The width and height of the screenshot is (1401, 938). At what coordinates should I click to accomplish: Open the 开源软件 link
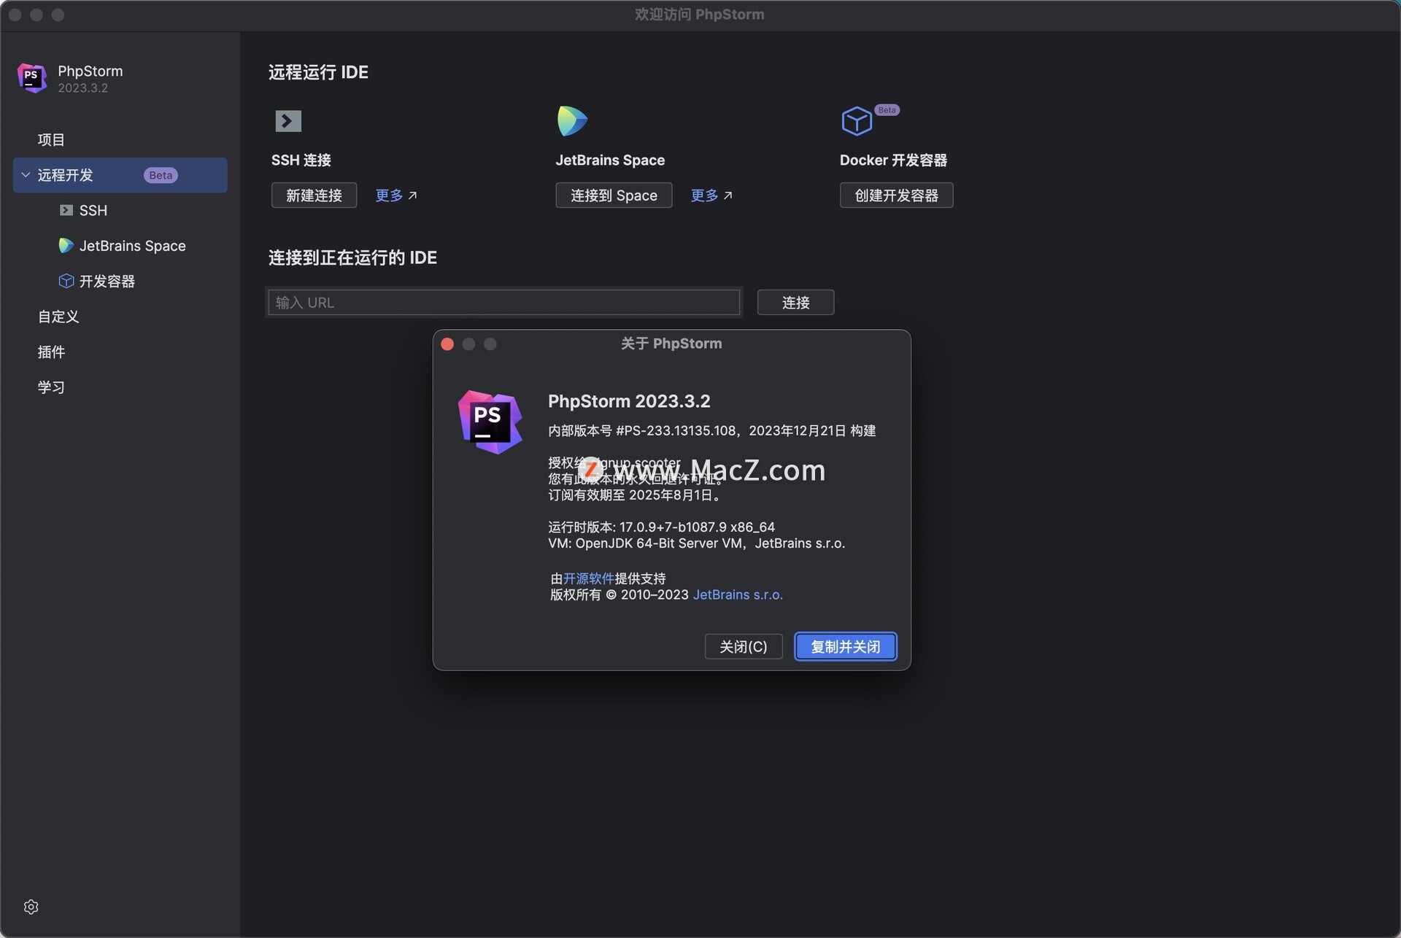[x=589, y=578]
